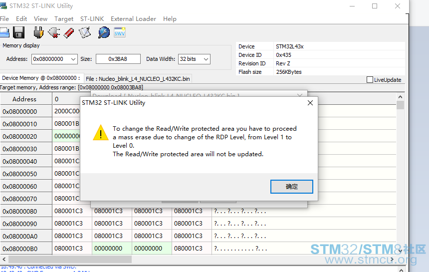The height and width of the screenshot is (272, 429).
Task: Click the Program verify toolbar icon
Action: (x=85, y=32)
